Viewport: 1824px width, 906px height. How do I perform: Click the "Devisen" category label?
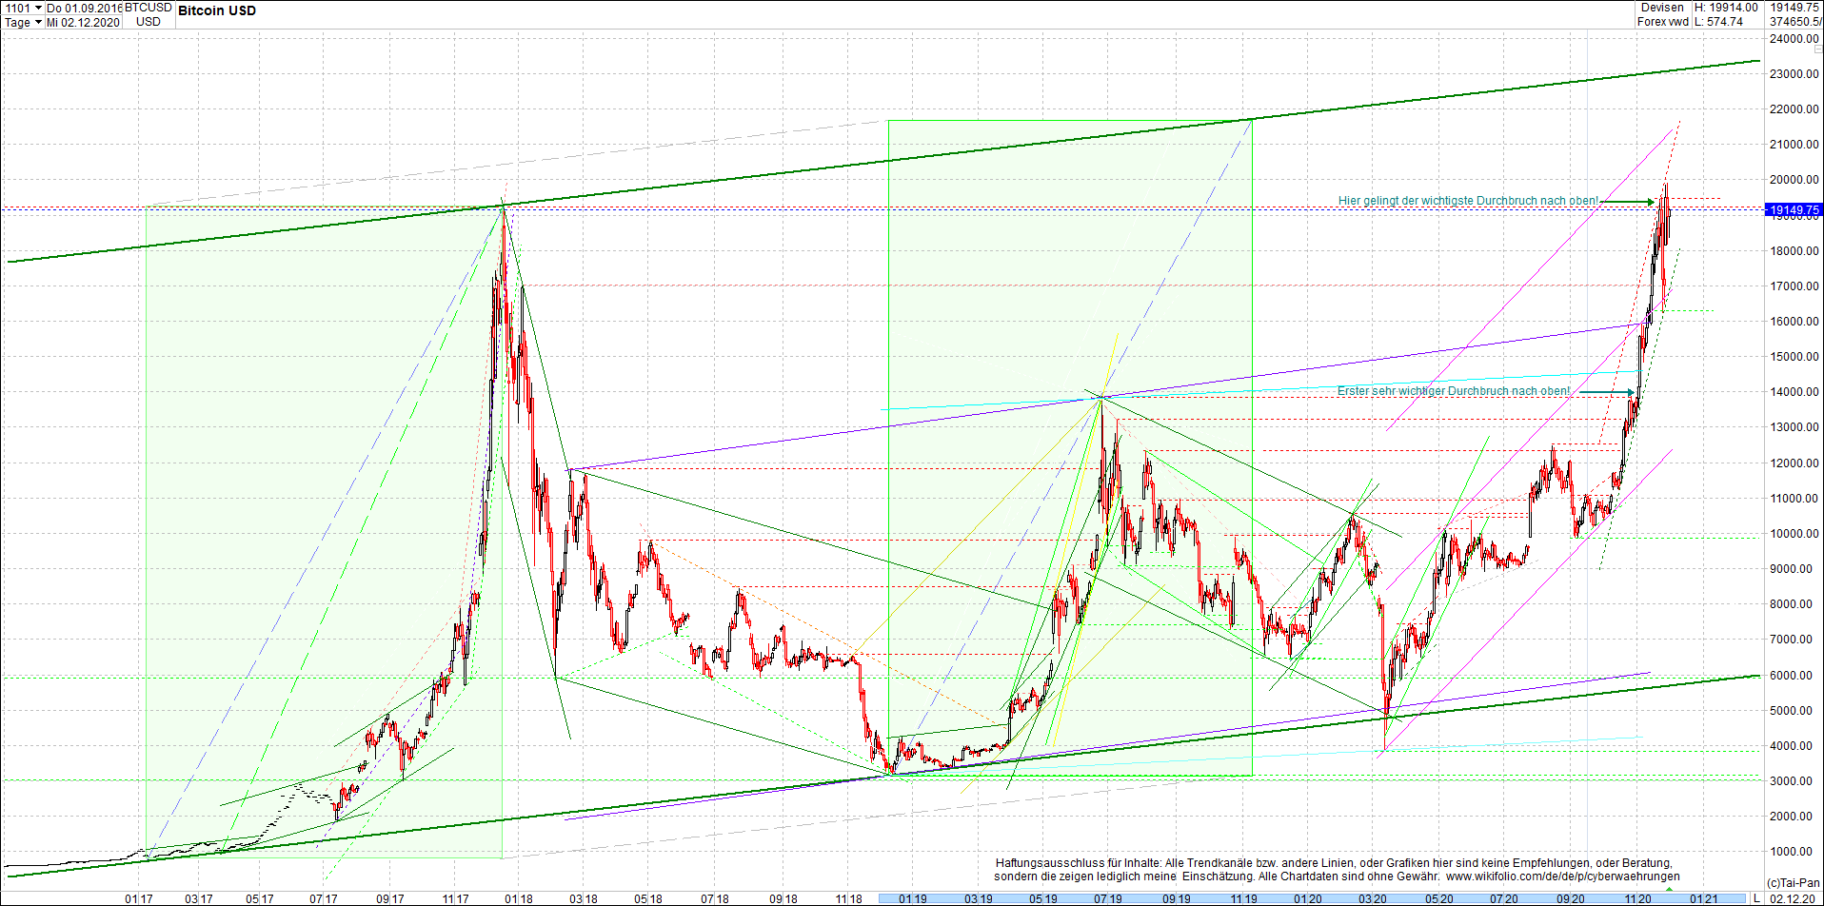coord(1662,8)
